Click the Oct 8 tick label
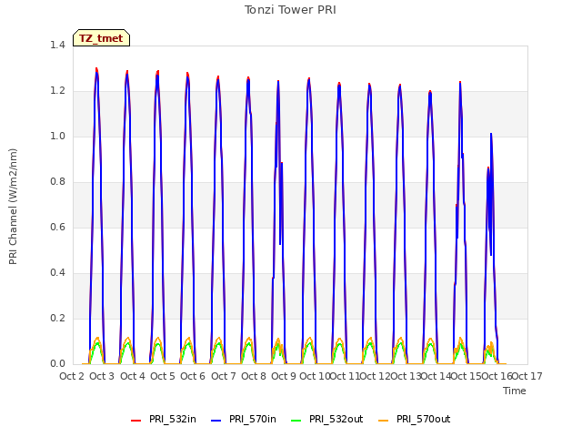 (x=254, y=376)
